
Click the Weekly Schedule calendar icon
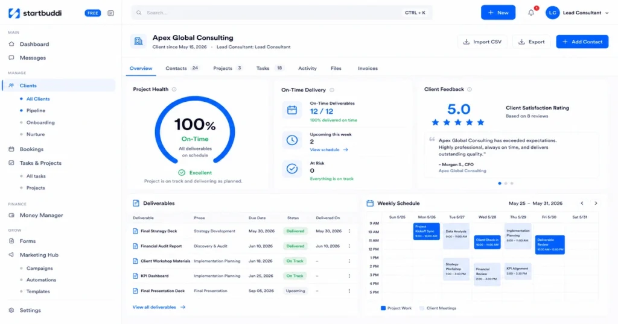(370, 204)
